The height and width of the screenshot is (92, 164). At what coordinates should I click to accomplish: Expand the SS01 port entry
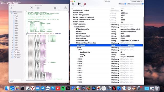77,75
